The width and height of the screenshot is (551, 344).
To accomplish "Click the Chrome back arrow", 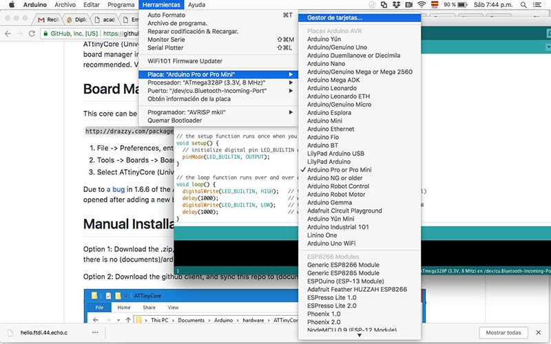I will tap(8, 34).
